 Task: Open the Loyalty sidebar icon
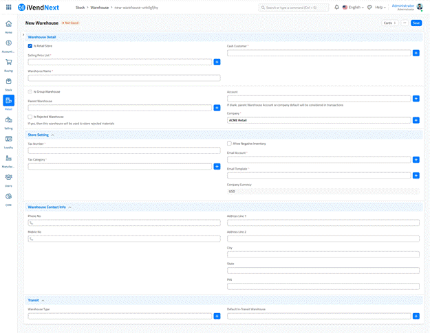(x=8, y=139)
